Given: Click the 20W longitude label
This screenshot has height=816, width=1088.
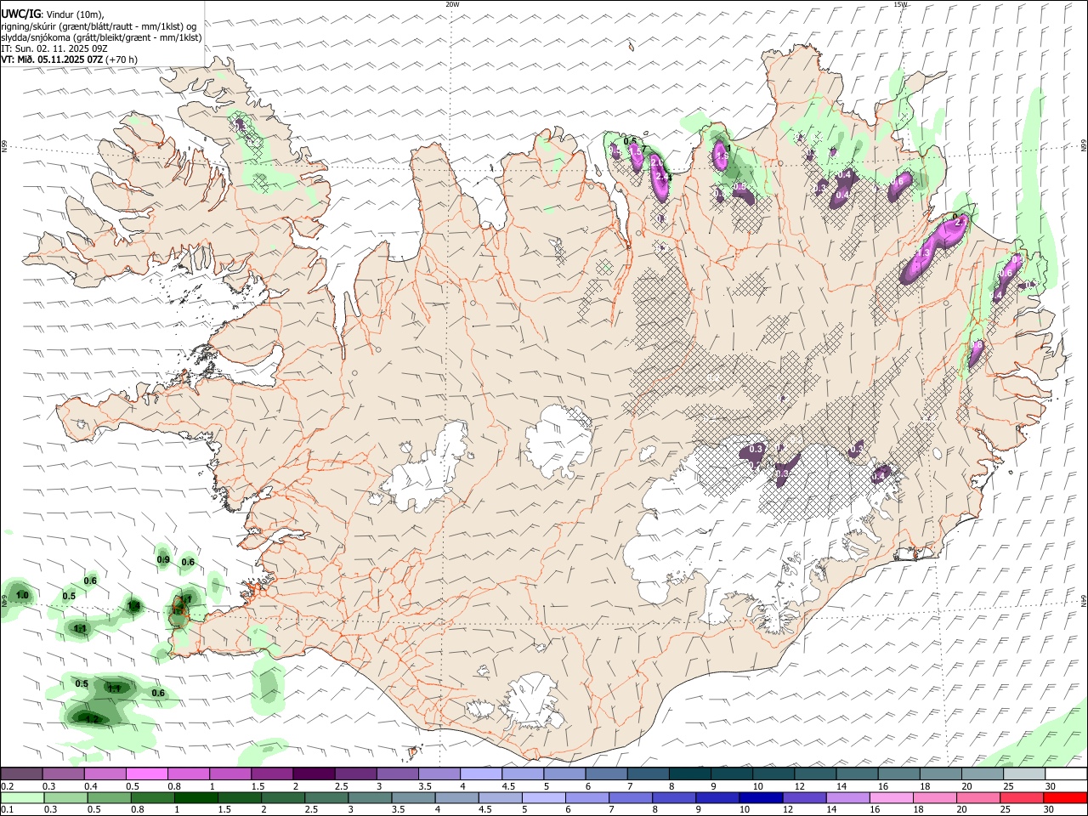Looking at the screenshot, I should [452, 4].
